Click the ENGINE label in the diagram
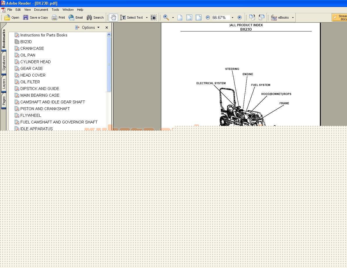This screenshot has width=347, height=268. 248,74
